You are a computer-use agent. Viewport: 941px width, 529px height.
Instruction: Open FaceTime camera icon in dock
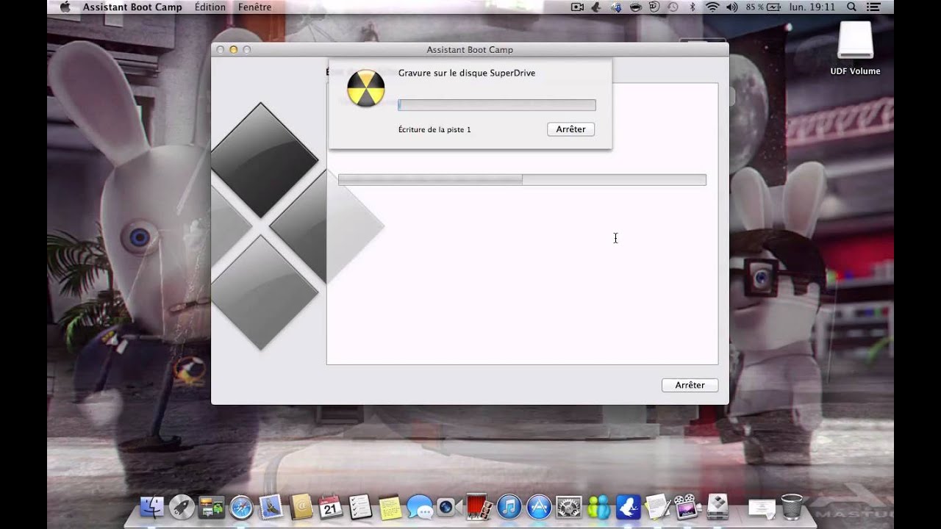pyautogui.click(x=448, y=507)
